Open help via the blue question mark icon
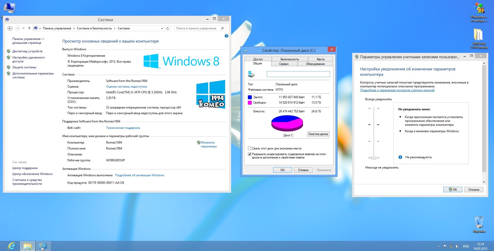 coord(227,36)
